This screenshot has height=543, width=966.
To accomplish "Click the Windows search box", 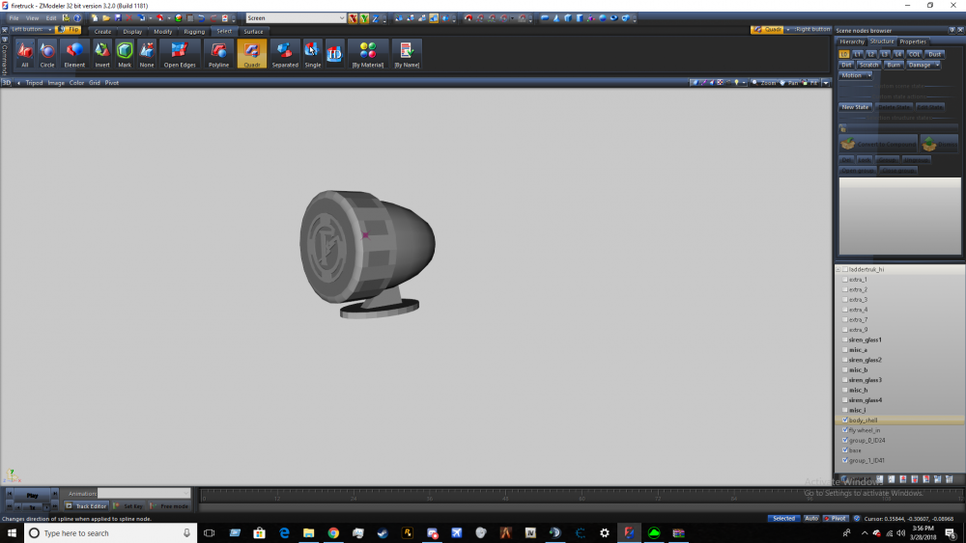I will tap(111, 533).
